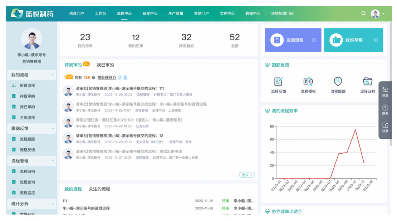Switch to the 关注的流程 tab
397x221 pixels.
99,189
